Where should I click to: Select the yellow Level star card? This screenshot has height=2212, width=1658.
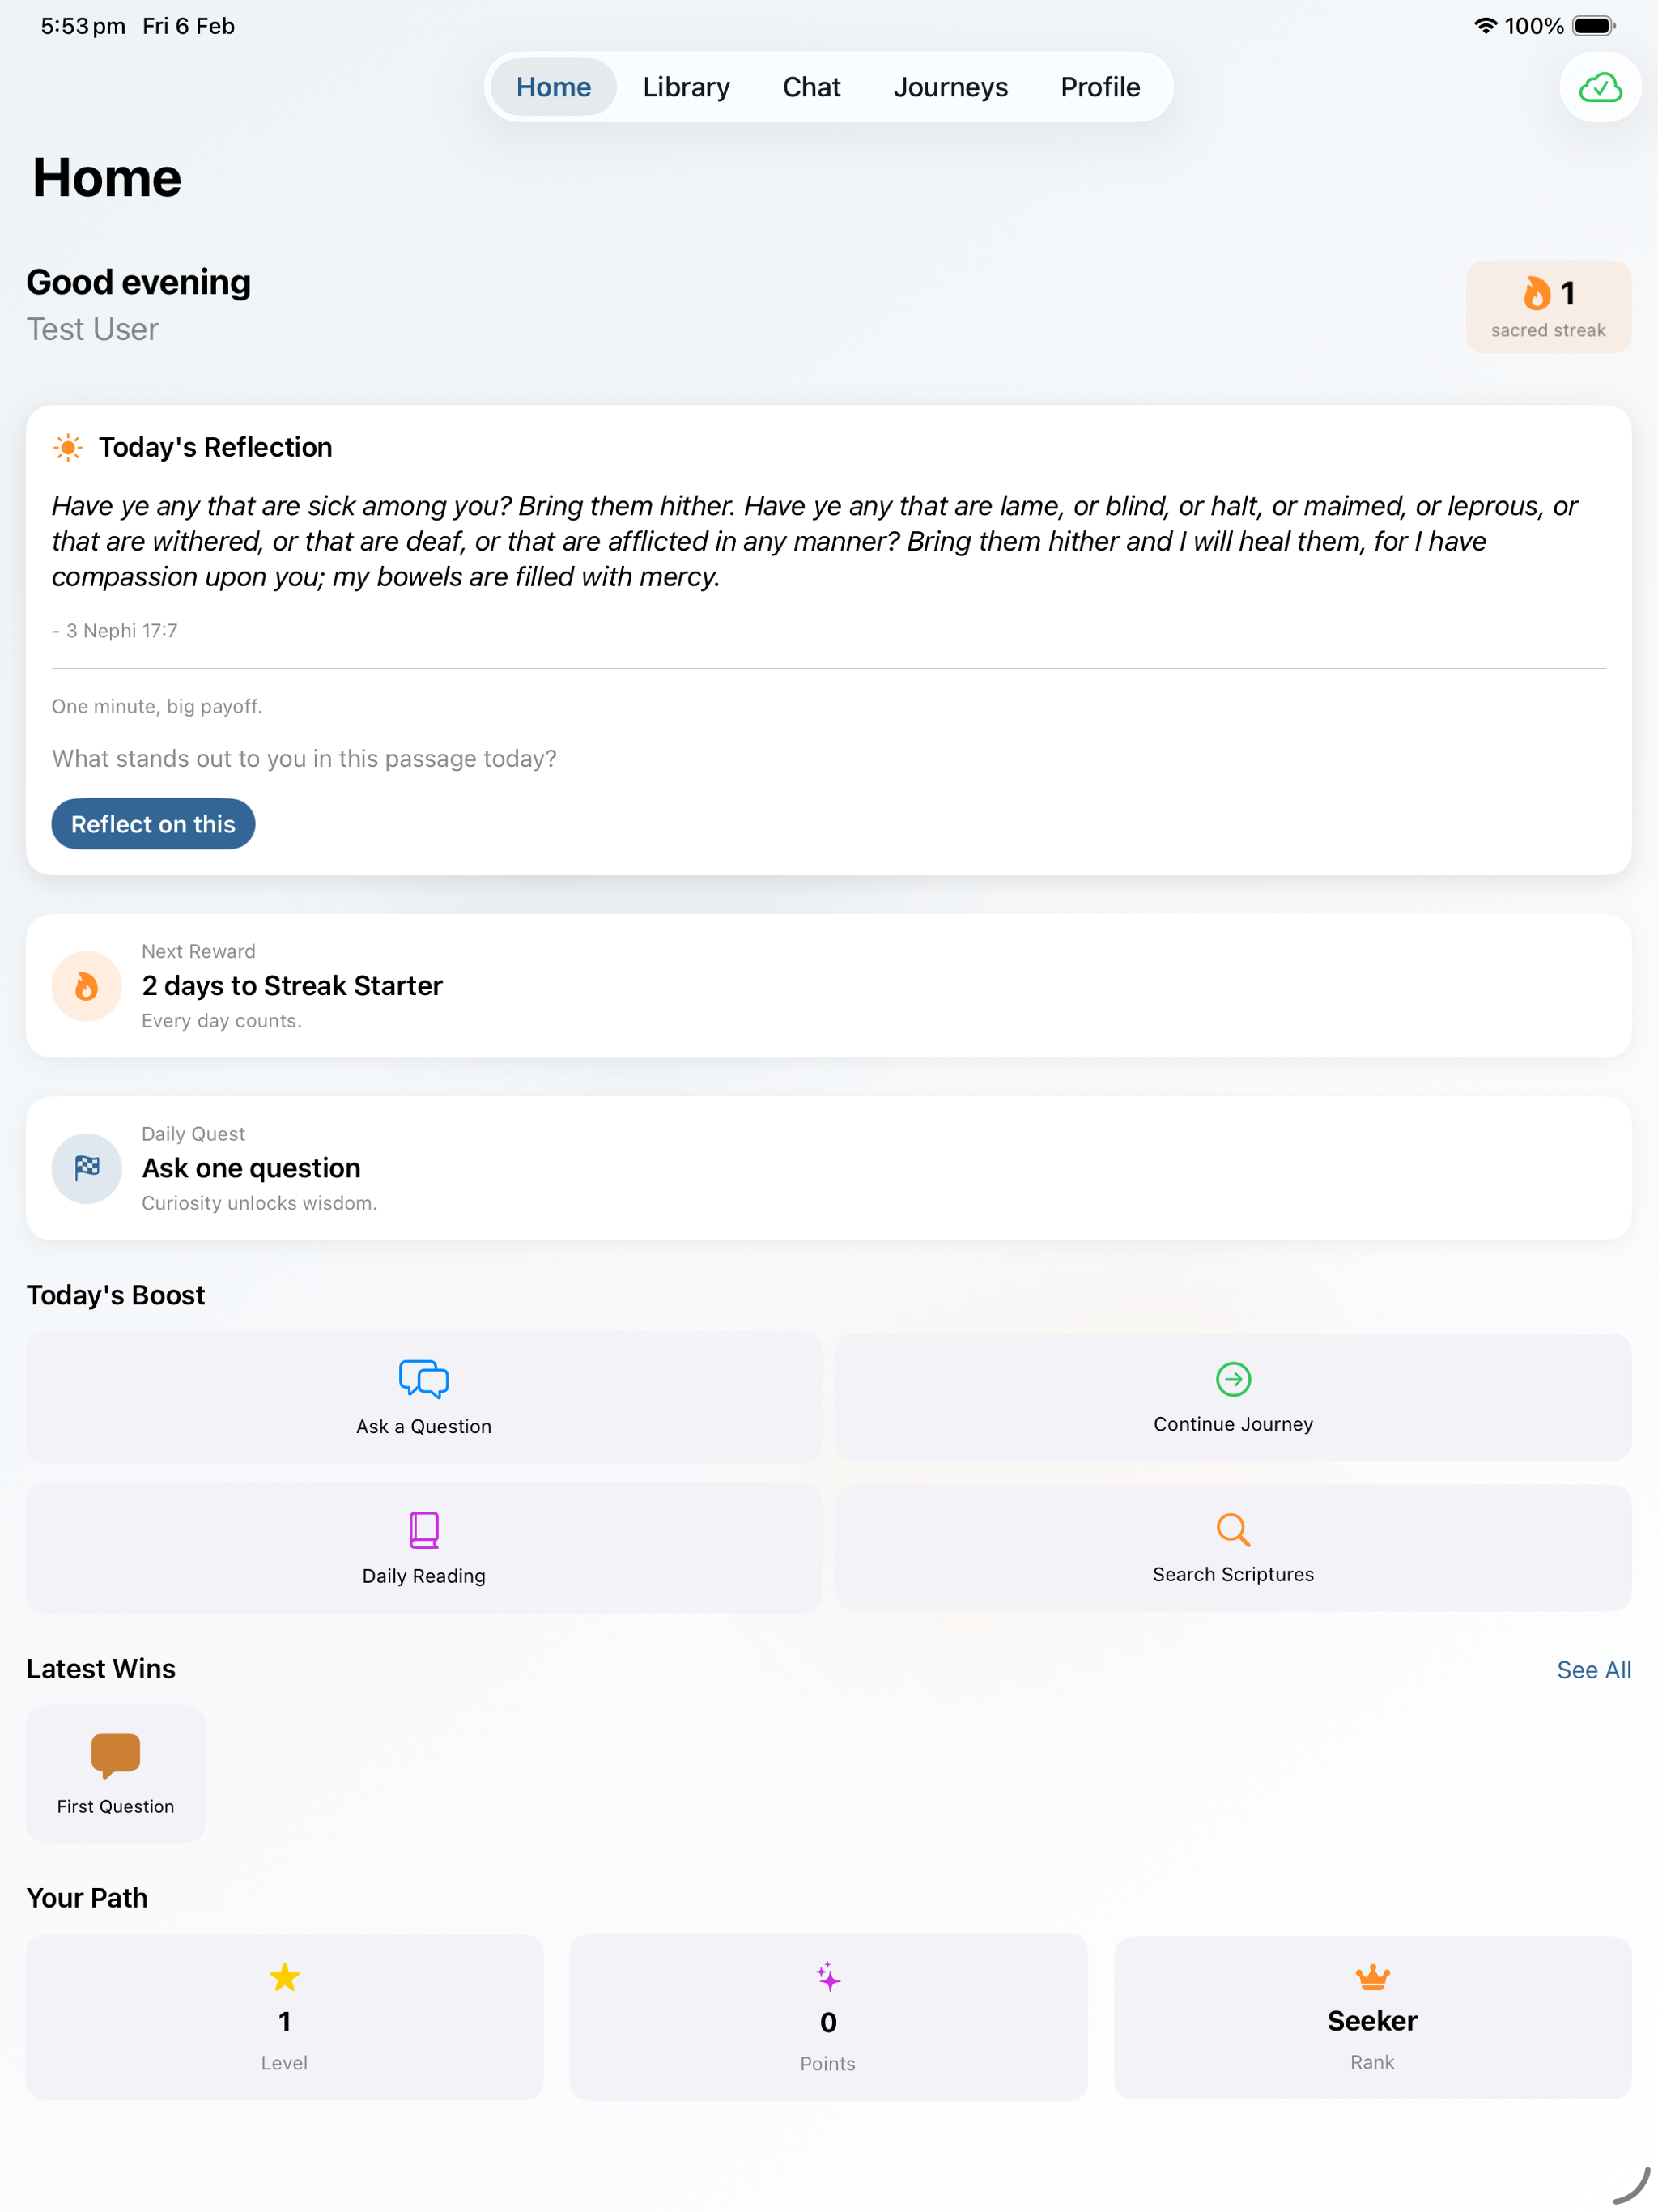tap(285, 2017)
